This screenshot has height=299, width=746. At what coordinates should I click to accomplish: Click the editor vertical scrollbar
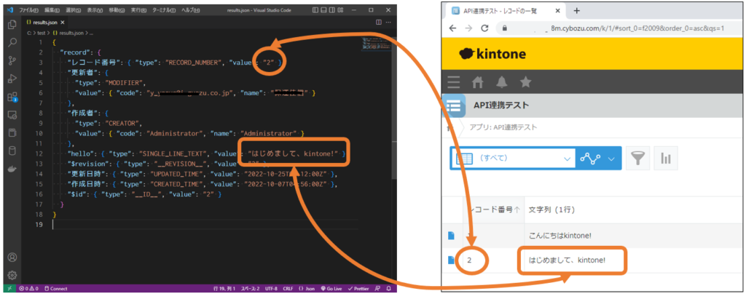[394, 109]
